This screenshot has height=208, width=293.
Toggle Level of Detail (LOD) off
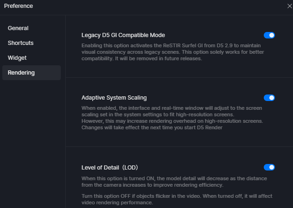point(269,167)
